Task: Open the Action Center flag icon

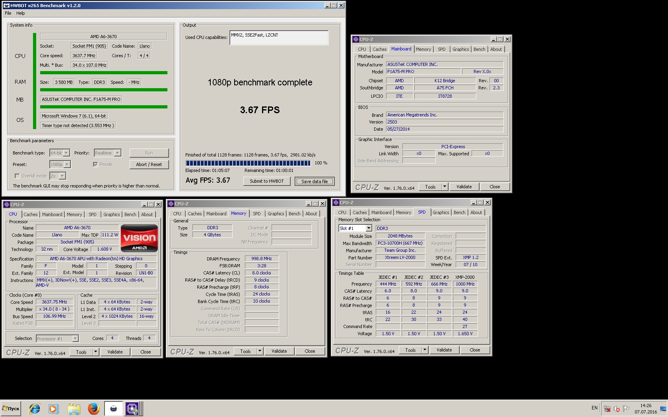Action: point(626,408)
